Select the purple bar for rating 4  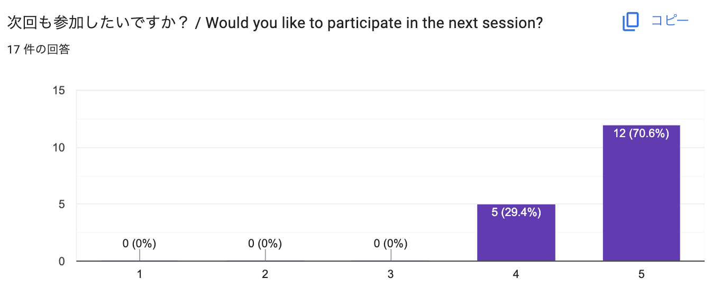pos(516,233)
